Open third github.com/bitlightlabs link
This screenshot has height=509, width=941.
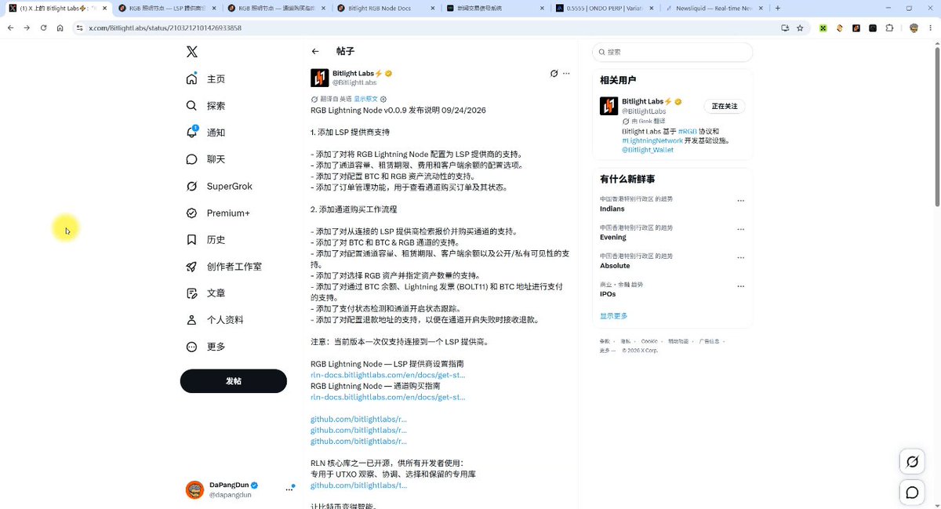358,441
